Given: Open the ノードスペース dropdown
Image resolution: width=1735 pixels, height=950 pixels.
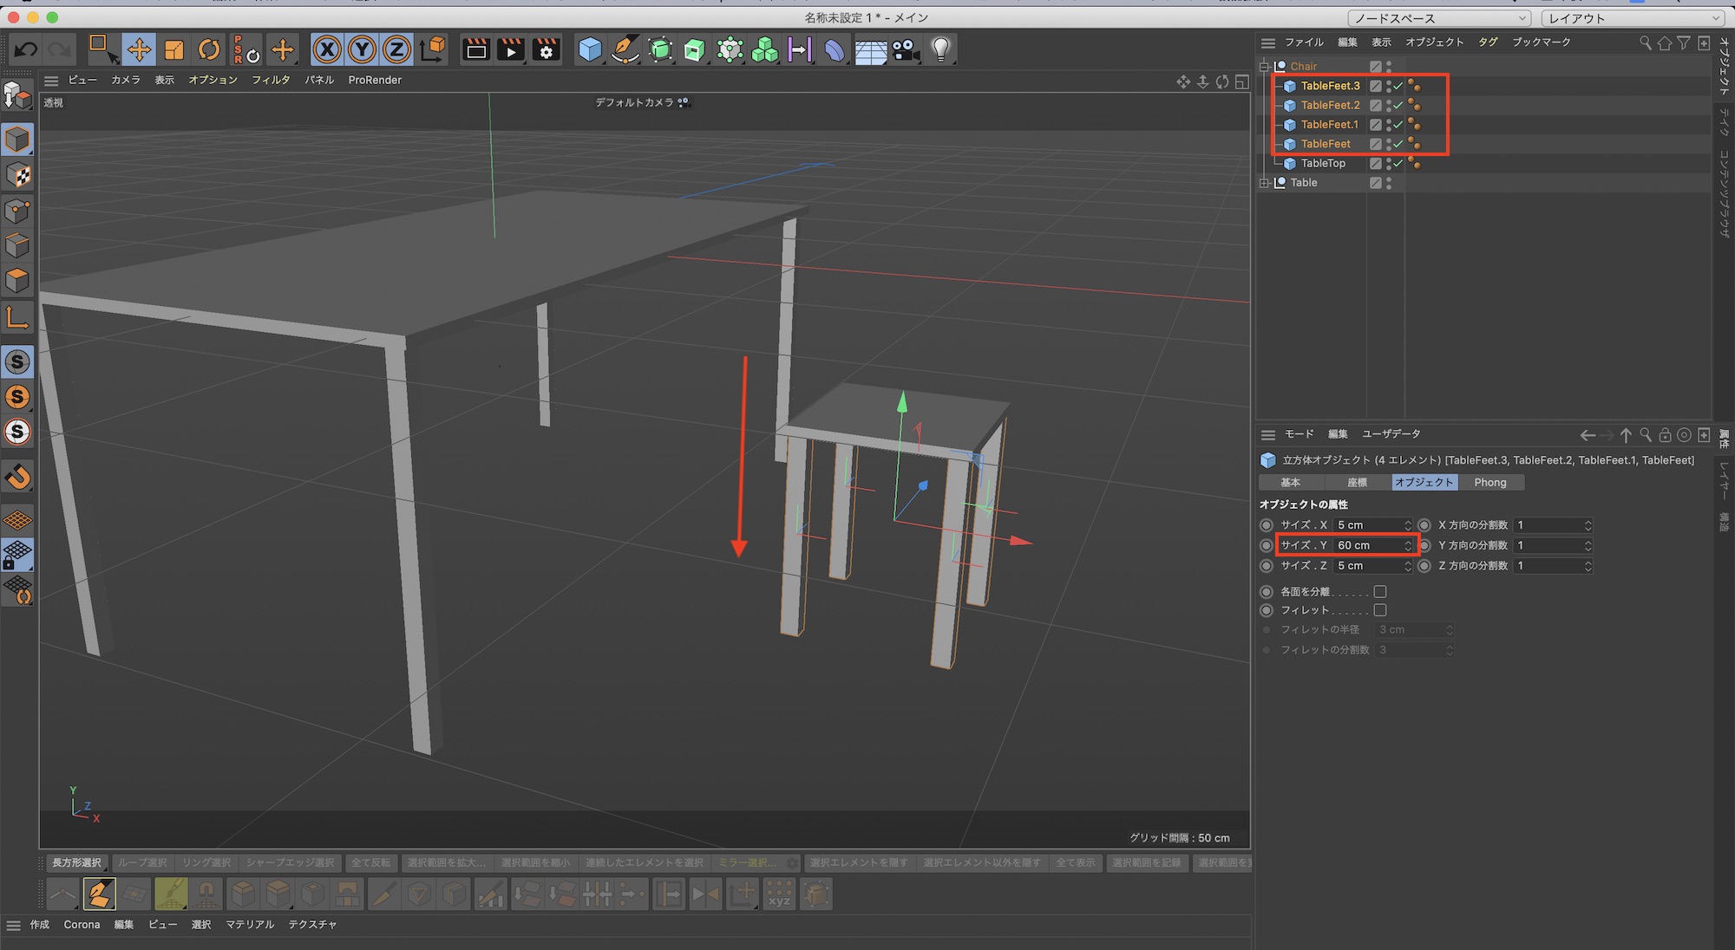Looking at the screenshot, I should point(1438,18).
